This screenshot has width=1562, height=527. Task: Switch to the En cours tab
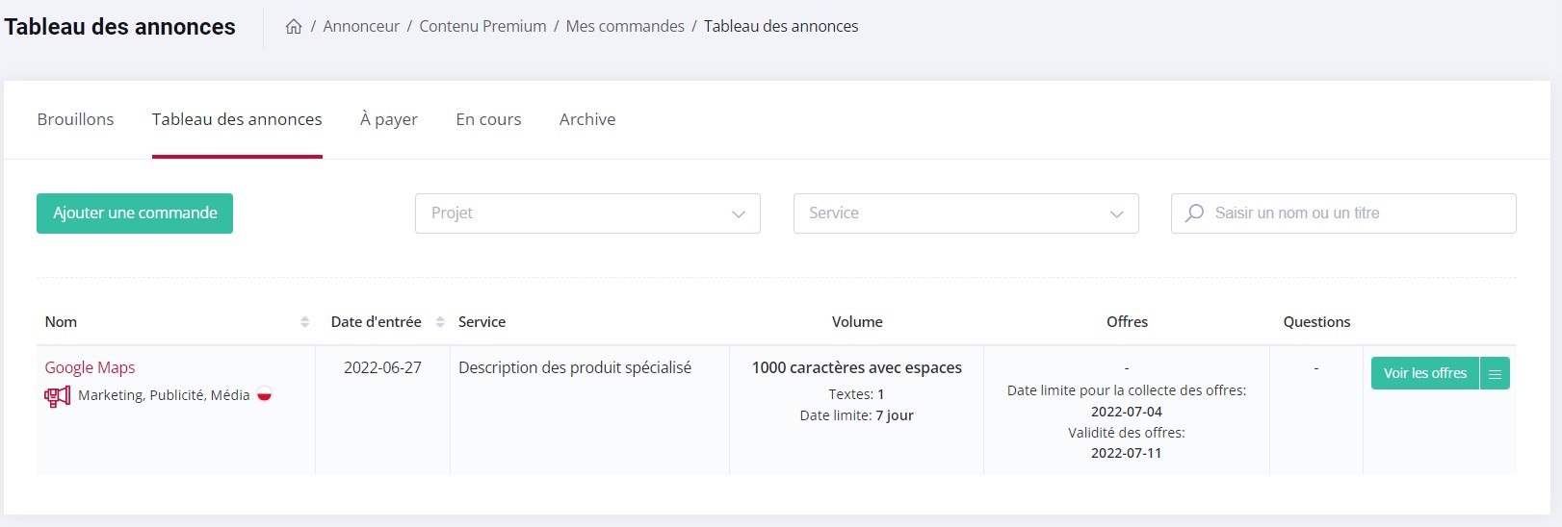[488, 119]
